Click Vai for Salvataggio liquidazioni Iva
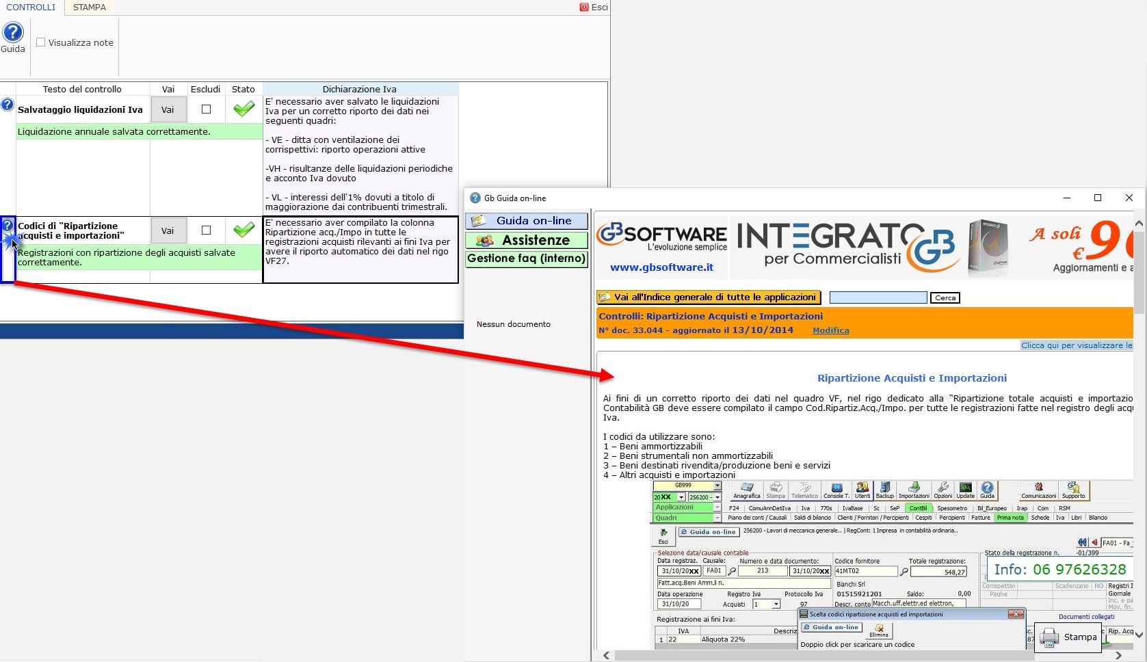The height and width of the screenshot is (662, 1147). (168, 109)
